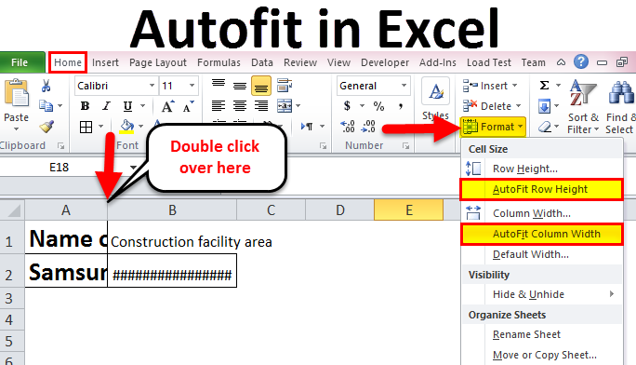Open the blue Help question mark
The width and height of the screenshot is (636, 365).
pos(581,62)
